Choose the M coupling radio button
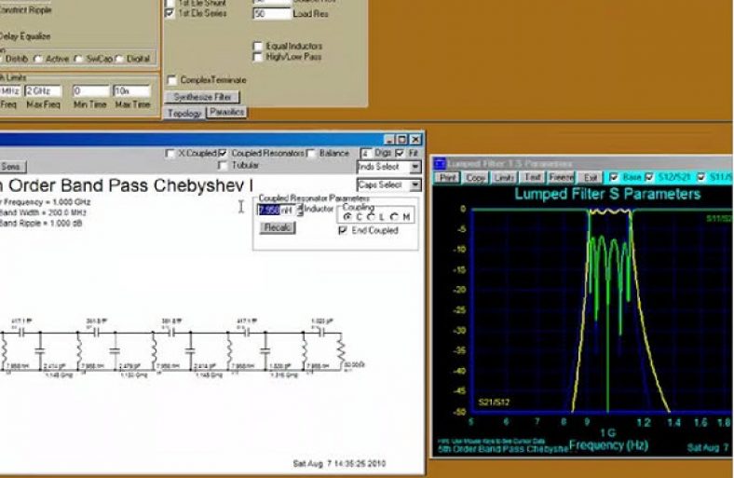Viewport: 734px width, 478px height. click(395, 216)
